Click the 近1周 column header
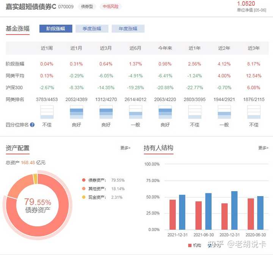 47,48
